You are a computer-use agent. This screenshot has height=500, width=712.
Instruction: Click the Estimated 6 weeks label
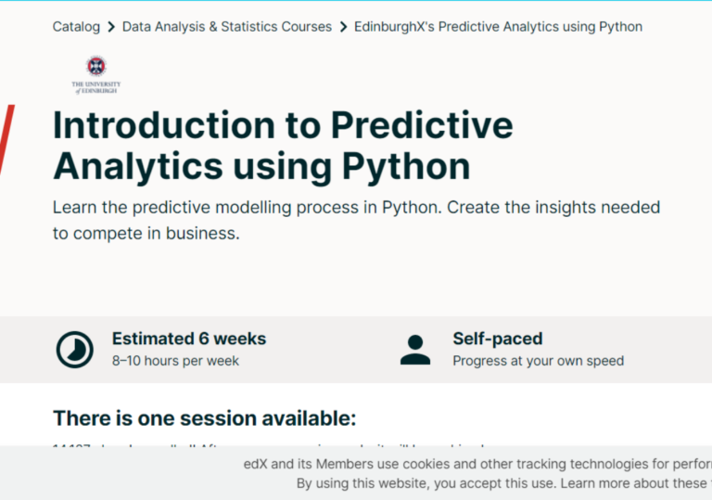[x=189, y=339]
